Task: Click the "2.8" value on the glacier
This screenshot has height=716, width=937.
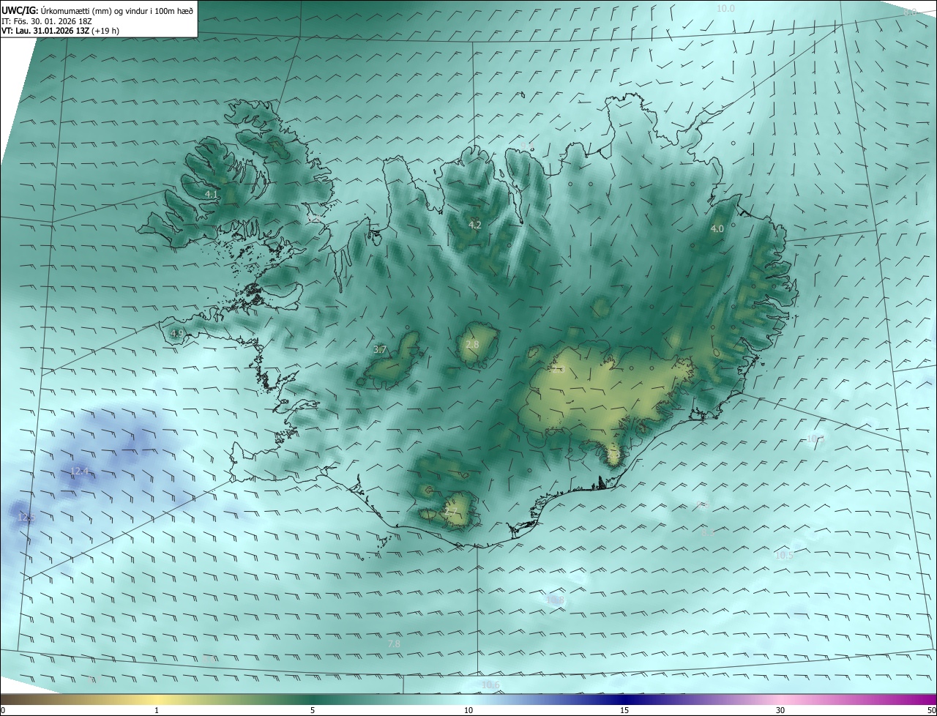Action: coord(472,344)
